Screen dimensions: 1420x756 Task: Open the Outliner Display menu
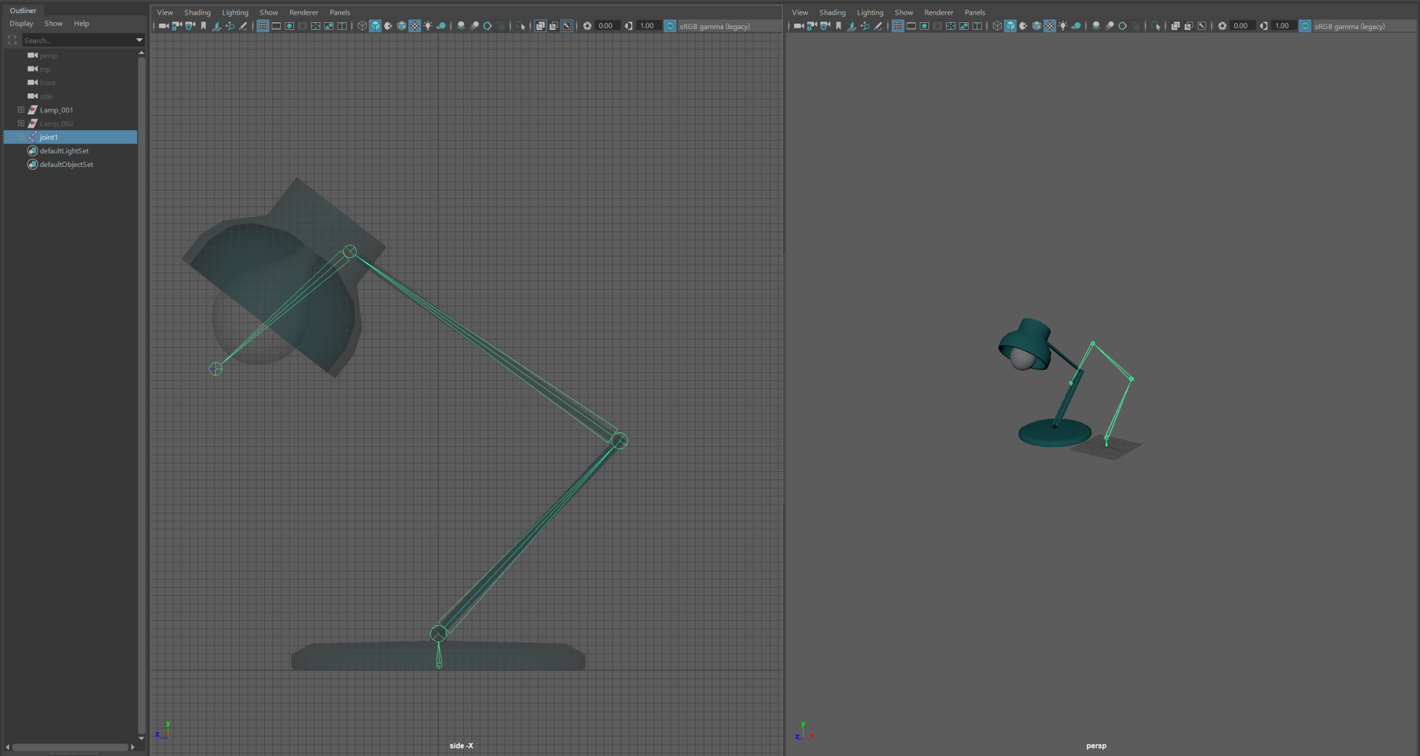(21, 24)
